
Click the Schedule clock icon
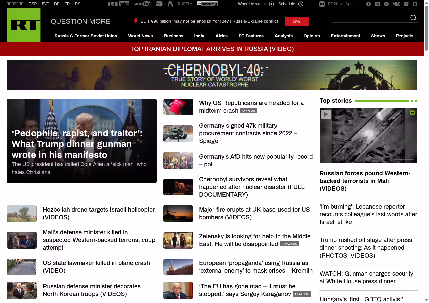click(x=301, y=4)
